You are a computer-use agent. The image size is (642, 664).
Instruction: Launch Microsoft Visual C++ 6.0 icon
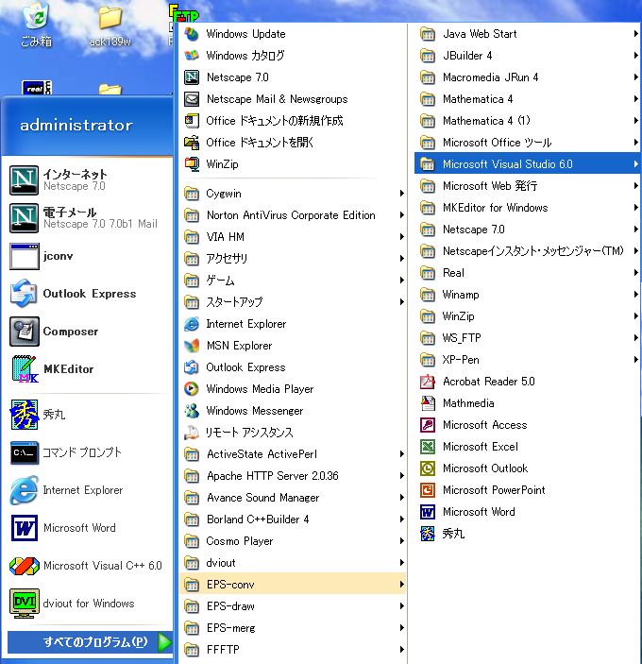click(x=25, y=566)
